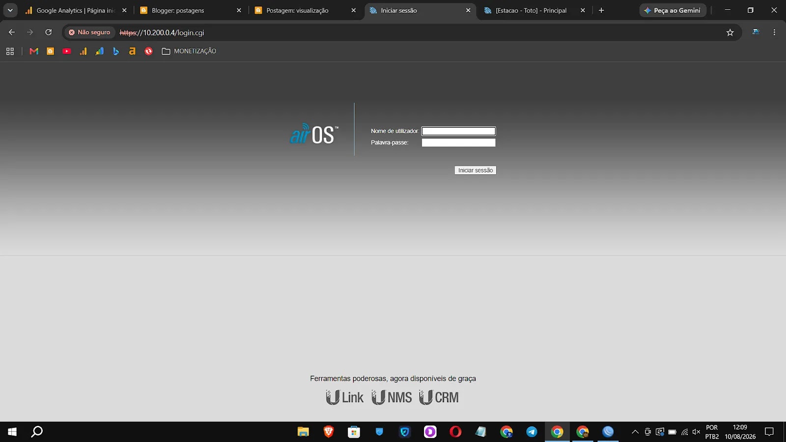Open the Windows Start menu
The image size is (786, 442).
13,432
